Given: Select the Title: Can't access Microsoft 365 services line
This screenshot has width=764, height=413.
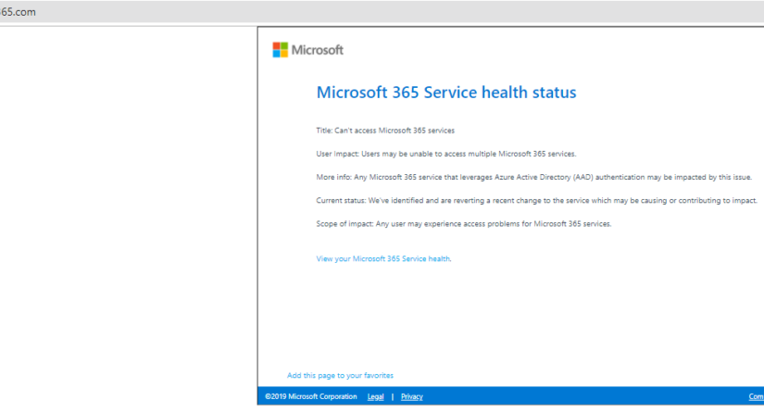Looking at the screenshot, I should [385, 131].
